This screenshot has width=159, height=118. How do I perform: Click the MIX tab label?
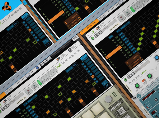pyautogui.click(x=75, y=38)
